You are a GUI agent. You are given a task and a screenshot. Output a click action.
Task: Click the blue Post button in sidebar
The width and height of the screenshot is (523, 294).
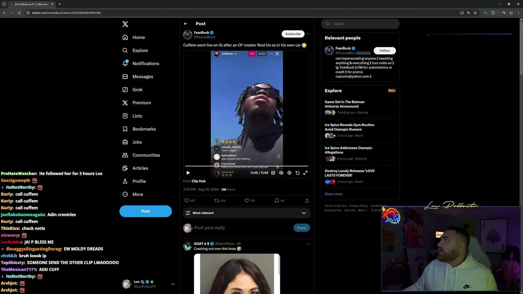click(x=145, y=211)
